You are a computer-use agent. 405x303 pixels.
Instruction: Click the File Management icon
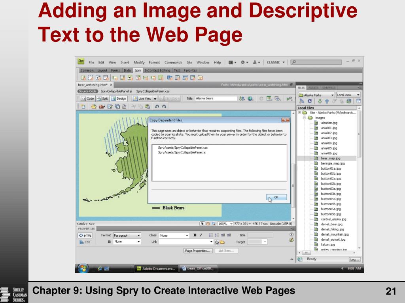(242, 98)
